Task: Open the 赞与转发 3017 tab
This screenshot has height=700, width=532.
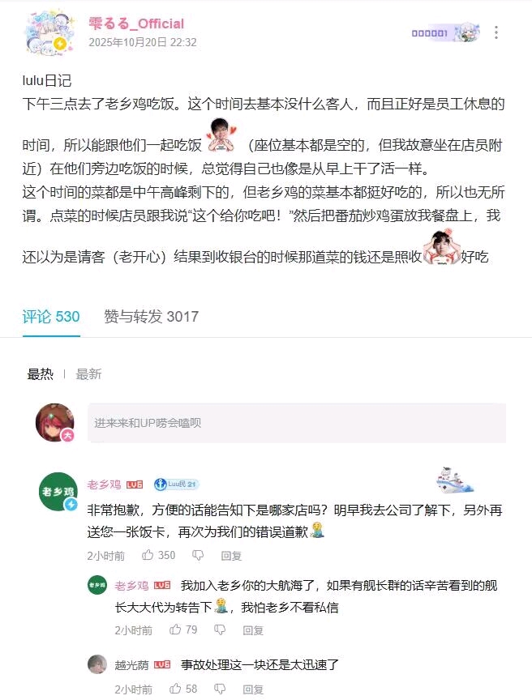Action: [x=151, y=317]
